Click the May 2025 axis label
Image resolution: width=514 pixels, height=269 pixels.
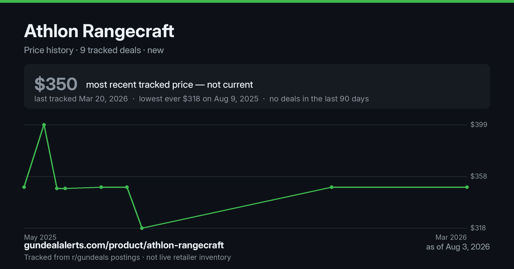pos(40,237)
